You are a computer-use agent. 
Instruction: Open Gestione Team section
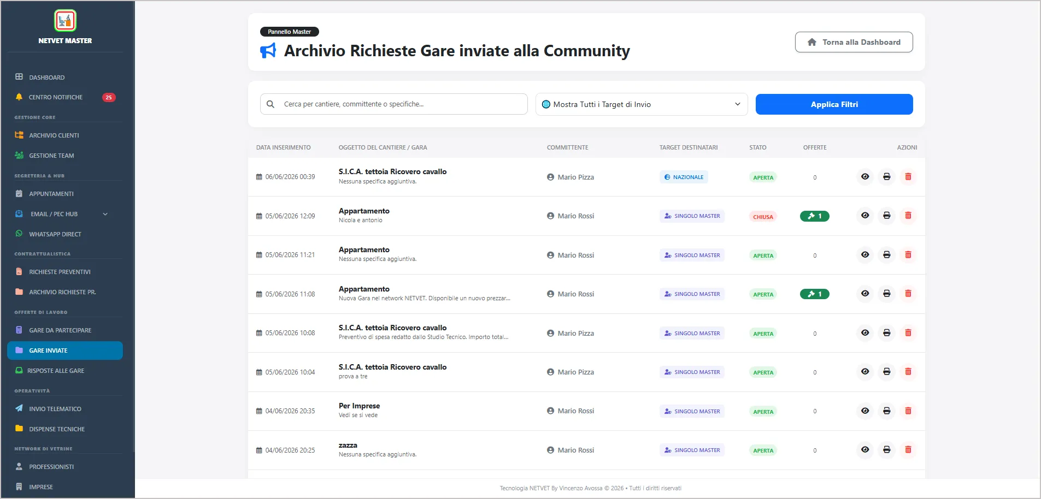65,156
